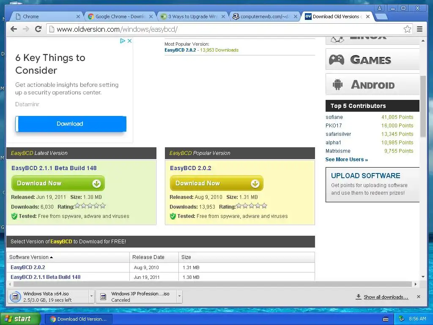Sort by Software Version column
This screenshot has height=325, width=433.
pos(31,257)
